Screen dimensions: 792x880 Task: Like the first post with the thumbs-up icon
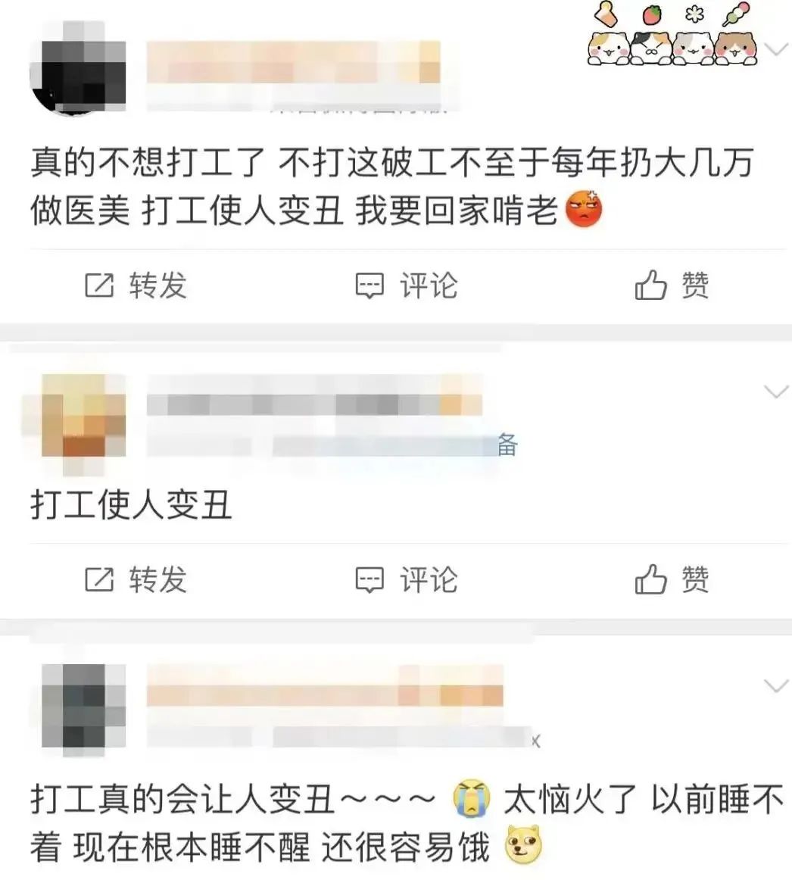click(x=650, y=285)
